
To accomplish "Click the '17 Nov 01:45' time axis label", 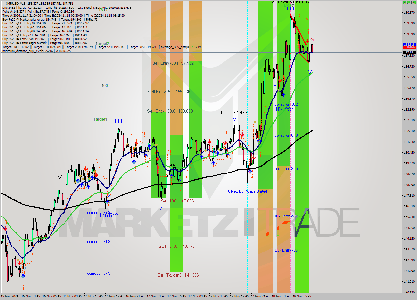I will coord(156,296).
